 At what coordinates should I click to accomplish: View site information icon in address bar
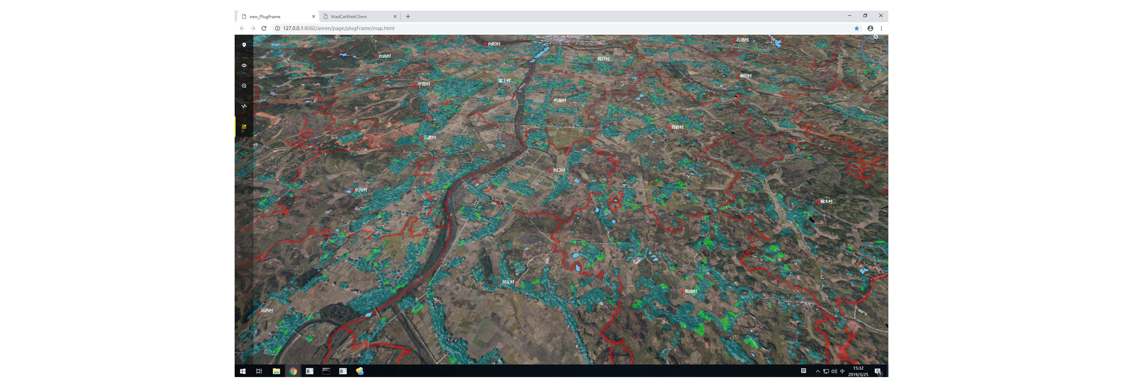pyautogui.click(x=277, y=28)
